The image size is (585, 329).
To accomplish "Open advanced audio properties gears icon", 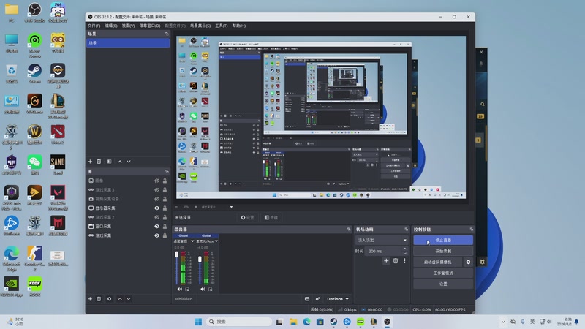I will tap(317, 299).
